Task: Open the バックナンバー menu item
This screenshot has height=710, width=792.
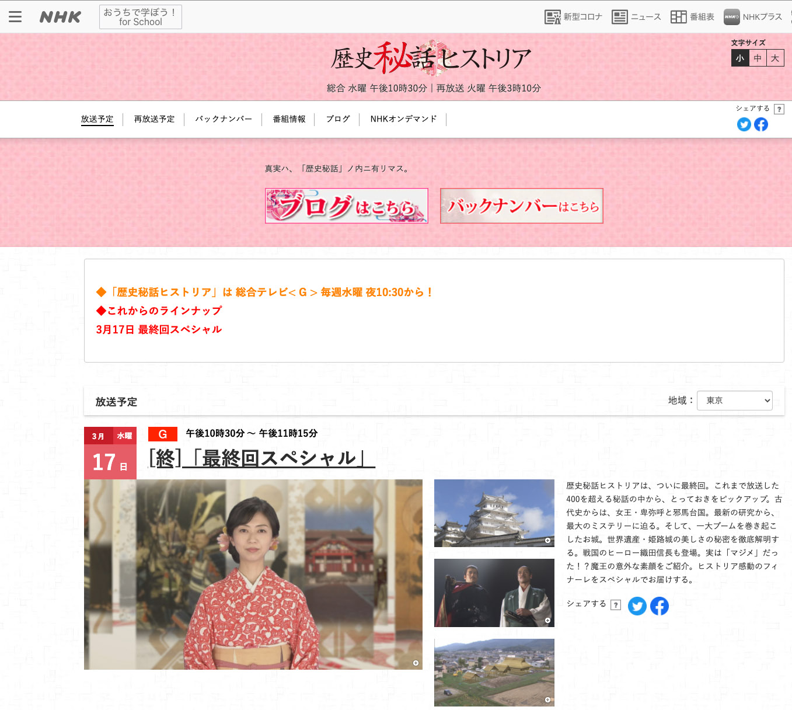Action: point(224,119)
